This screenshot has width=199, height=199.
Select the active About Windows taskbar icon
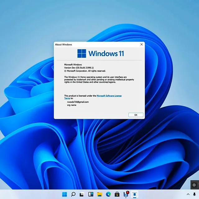pyautogui.click(x=135, y=194)
